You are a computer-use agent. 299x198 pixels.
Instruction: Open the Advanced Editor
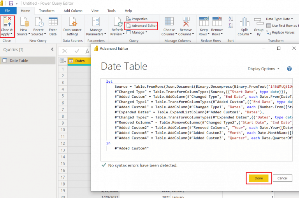click(141, 26)
